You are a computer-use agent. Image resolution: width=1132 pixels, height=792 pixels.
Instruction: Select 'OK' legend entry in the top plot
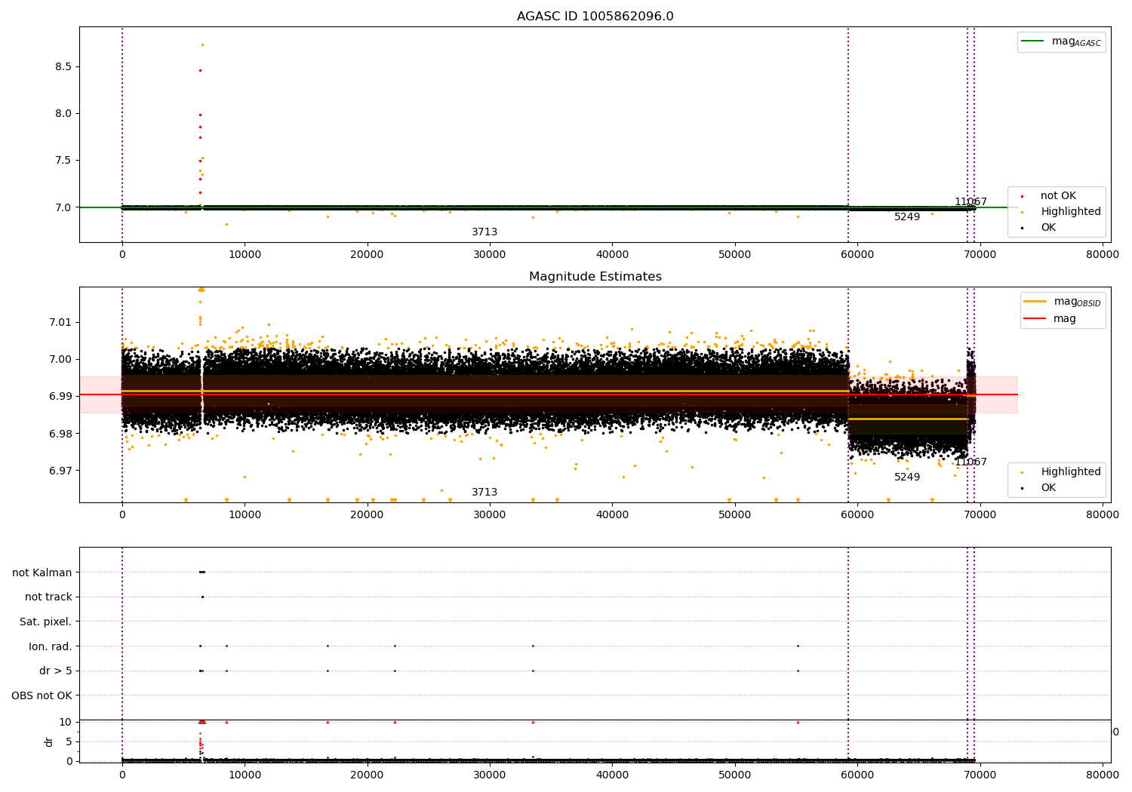1048,228
